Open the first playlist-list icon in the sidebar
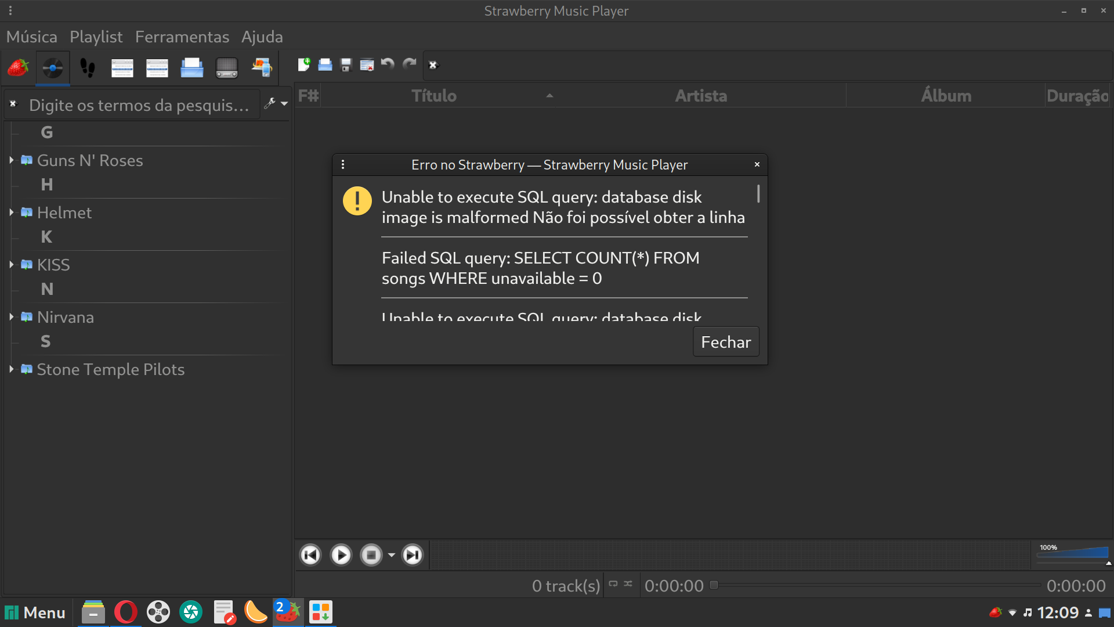 [x=122, y=68]
